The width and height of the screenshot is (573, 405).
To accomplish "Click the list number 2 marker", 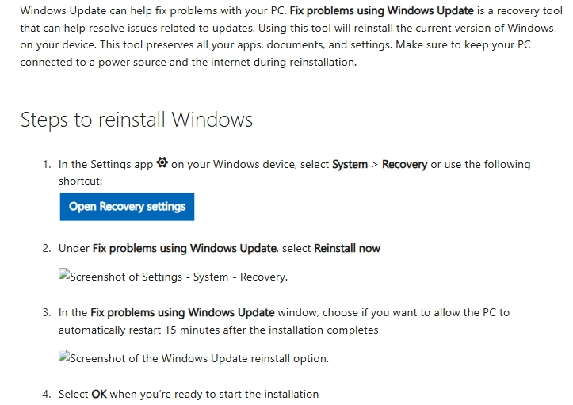I will (47, 249).
